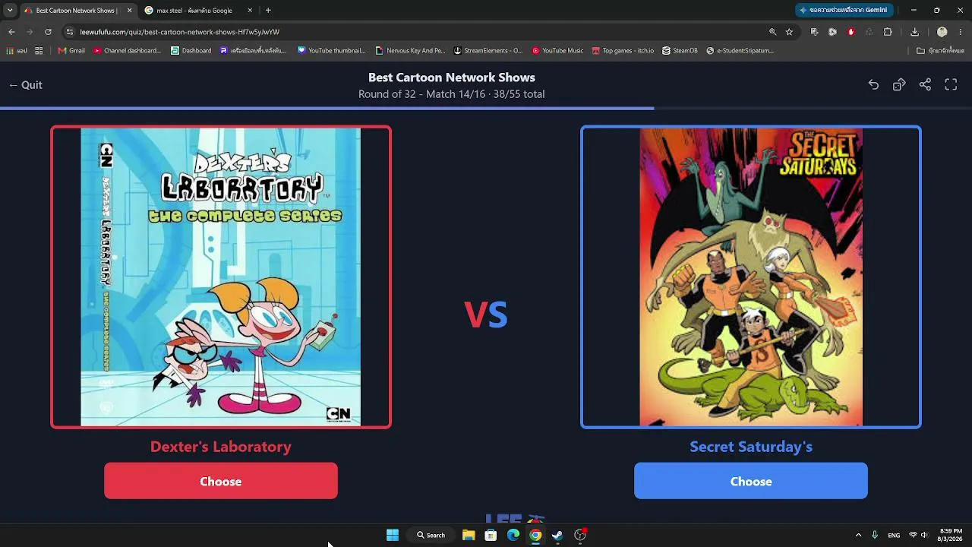The image size is (972, 547).
Task: Open the Windows Start menu
Action: click(x=393, y=535)
